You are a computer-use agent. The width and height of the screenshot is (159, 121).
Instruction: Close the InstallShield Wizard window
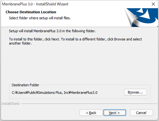pos(153,4)
